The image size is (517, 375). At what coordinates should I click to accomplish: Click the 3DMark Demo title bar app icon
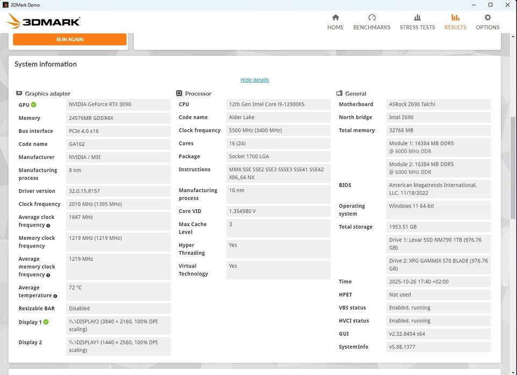pyautogui.click(x=5, y=5)
